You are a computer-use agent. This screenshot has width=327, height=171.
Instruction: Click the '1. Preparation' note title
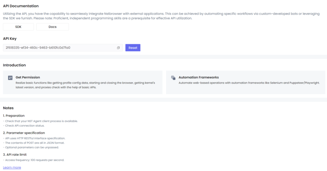tap(14, 115)
